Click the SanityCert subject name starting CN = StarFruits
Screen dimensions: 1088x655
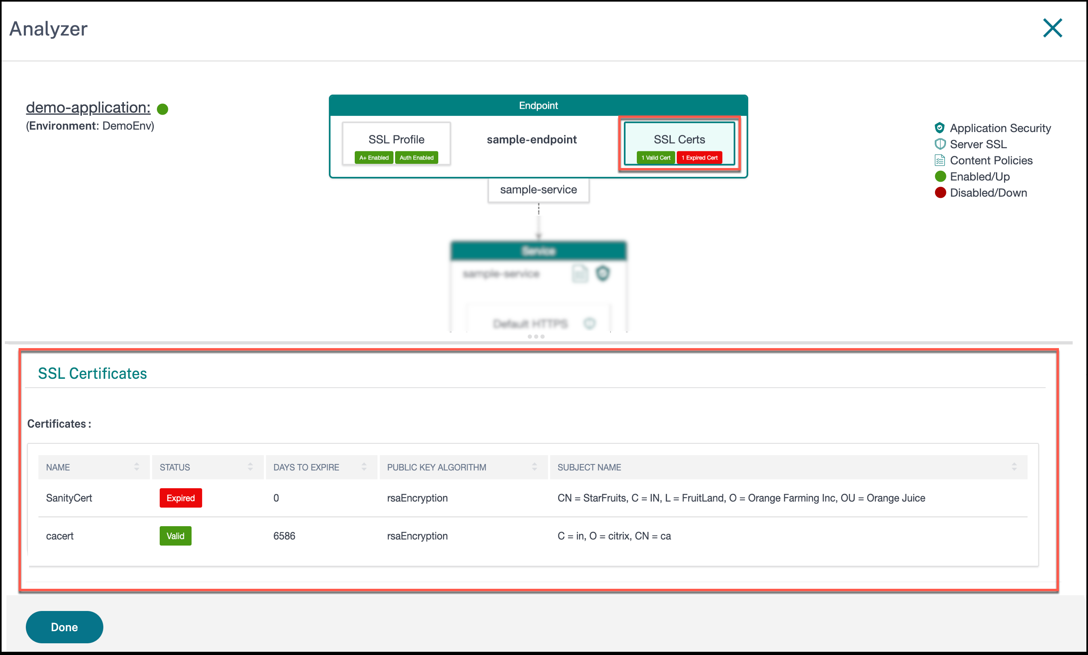[741, 498]
